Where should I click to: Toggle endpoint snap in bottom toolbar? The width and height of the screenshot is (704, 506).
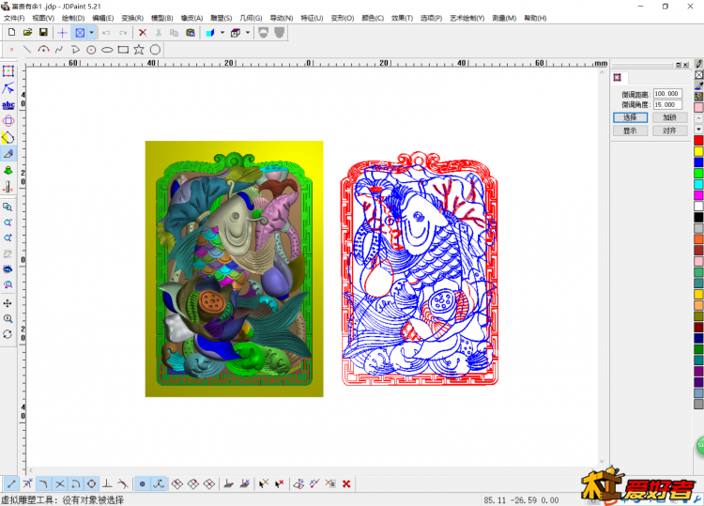pos(11,483)
